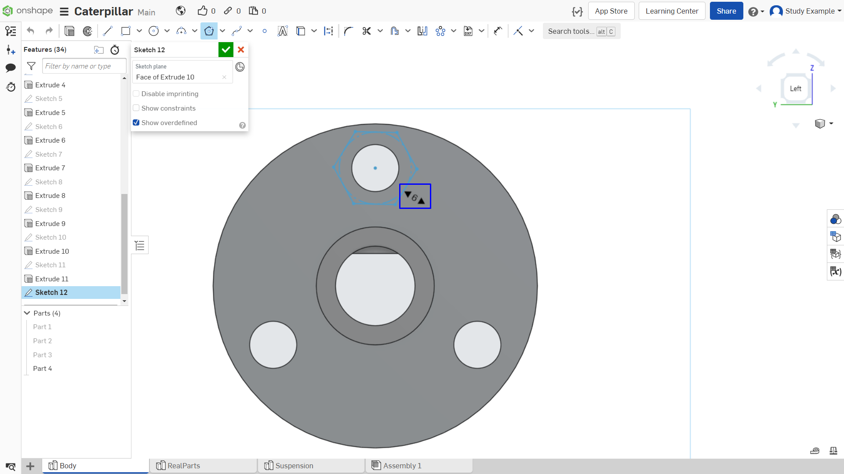Screen dimensions: 844x474
Task: Open rectangle tool dropdown arrow
Action: pos(139,31)
